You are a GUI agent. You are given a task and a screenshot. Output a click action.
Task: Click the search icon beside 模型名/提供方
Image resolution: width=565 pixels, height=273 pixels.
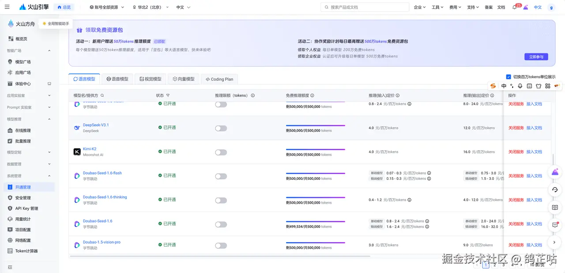click(102, 95)
